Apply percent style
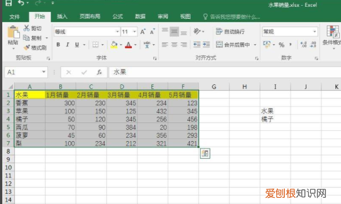The height and width of the screenshot is (204, 341). coord(281,45)
